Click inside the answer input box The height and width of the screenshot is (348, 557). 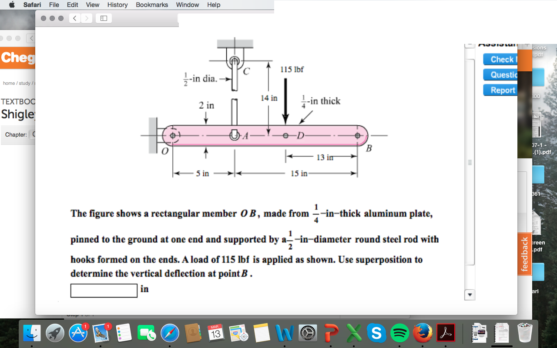pyautogui.click(x=104, y=291)
